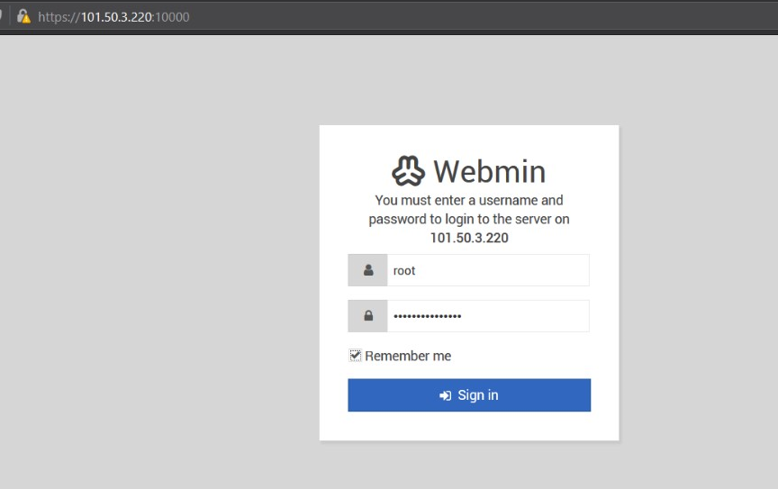Click the Webmin logo icon

(408, 171)
